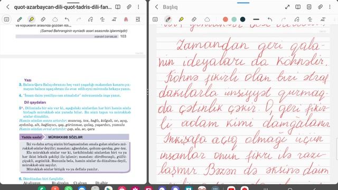Select the lasso selection tool in left note
The image size is (338, 190).
[x=55, y=20]
